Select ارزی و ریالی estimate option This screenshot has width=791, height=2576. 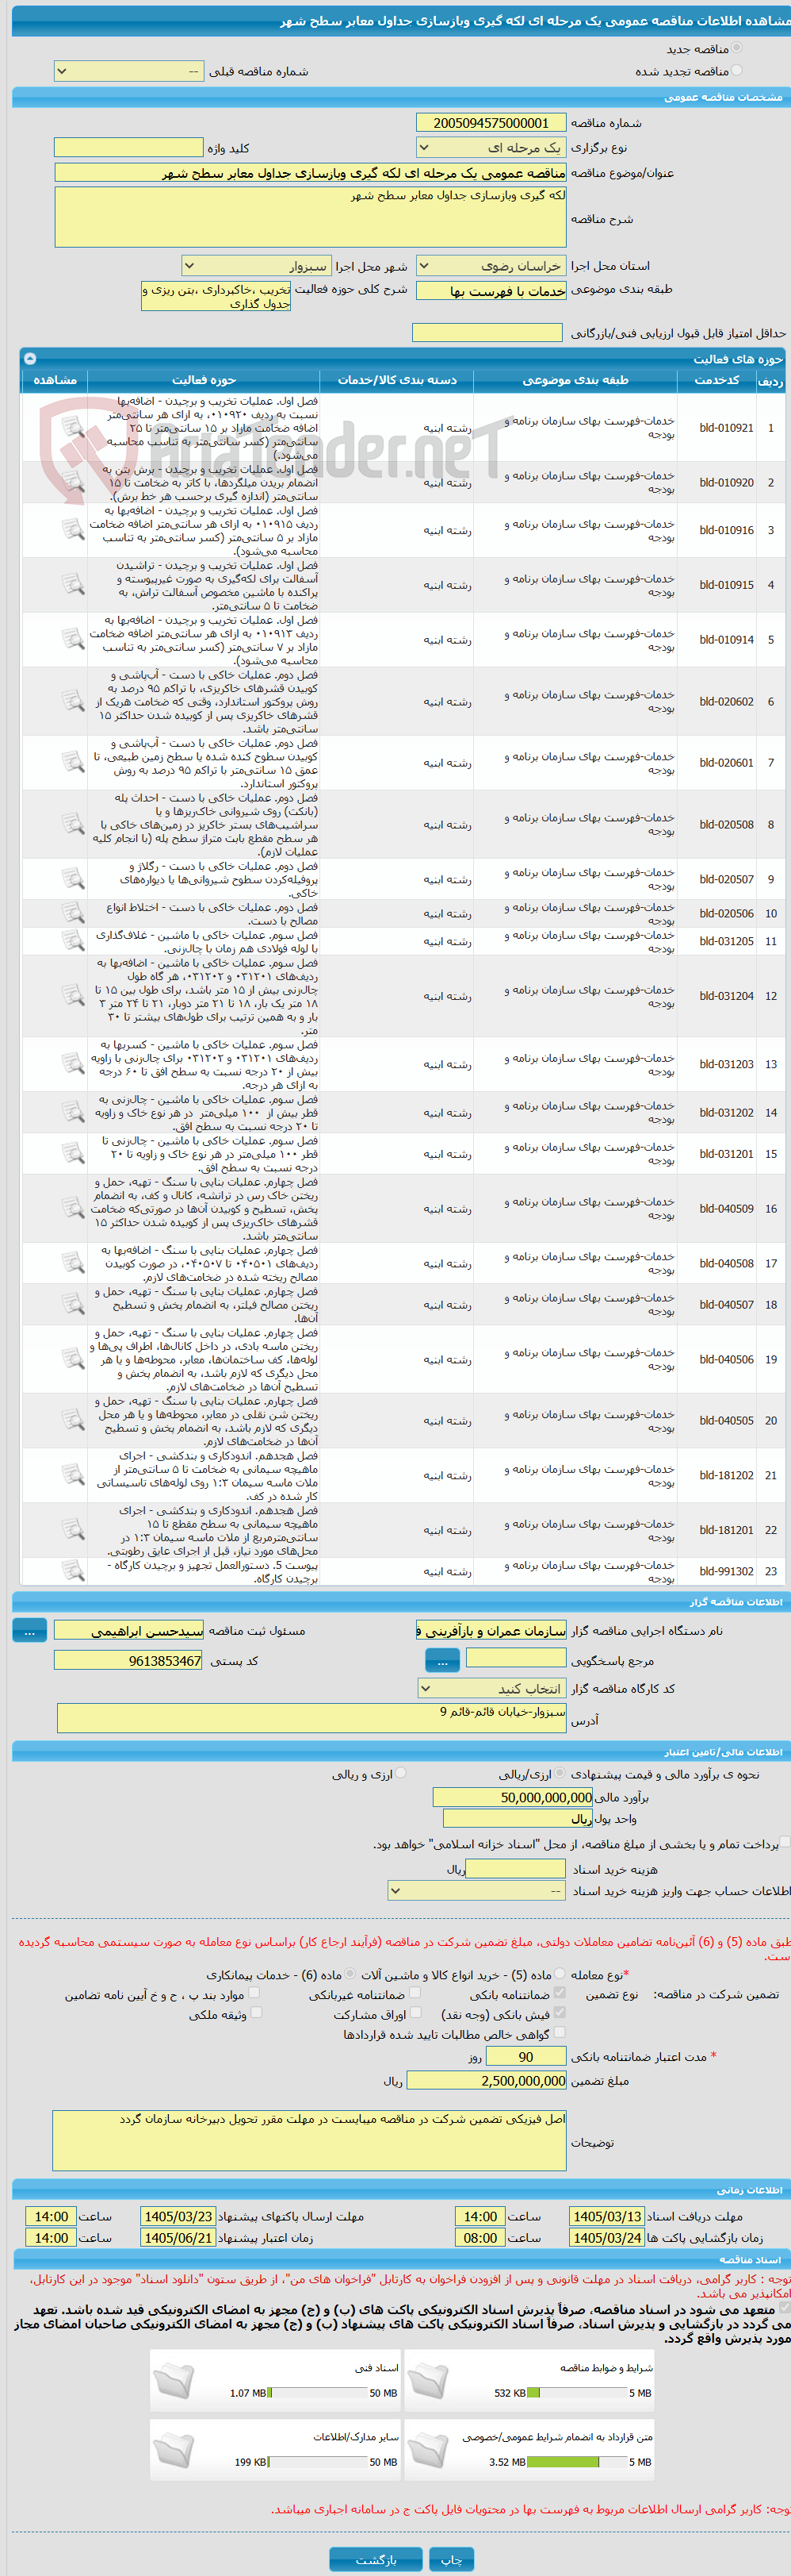click(x=400, y=1773)
